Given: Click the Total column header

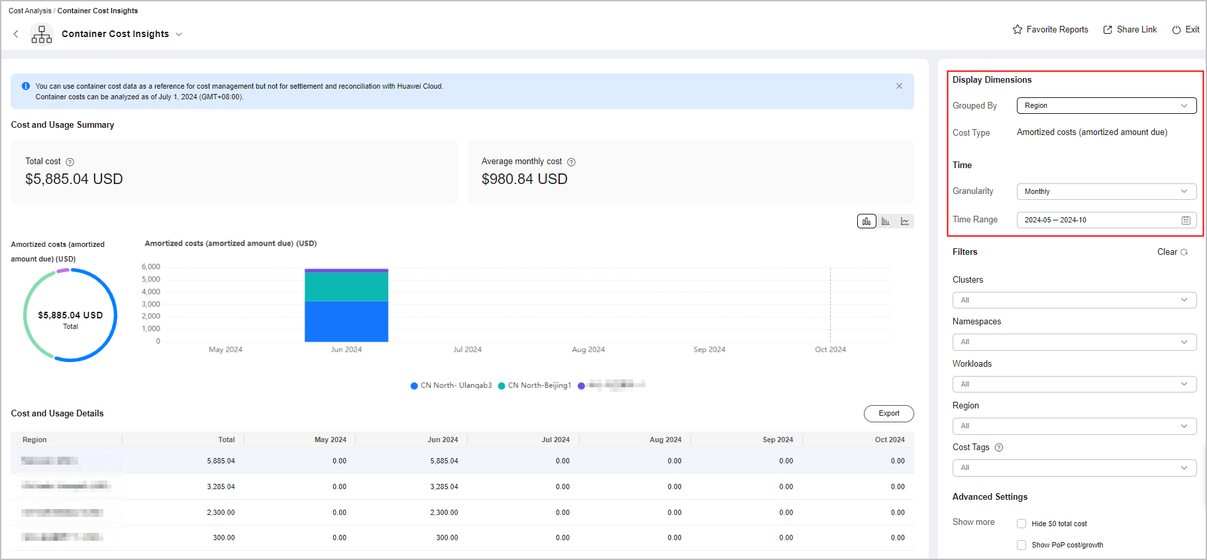Looking at the screenshot, I should (227, 440).
